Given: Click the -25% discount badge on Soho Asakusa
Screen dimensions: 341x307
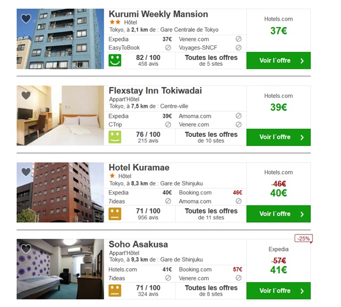Looking at the screenshot, I should pyautogui.click(x=303, y=238).
